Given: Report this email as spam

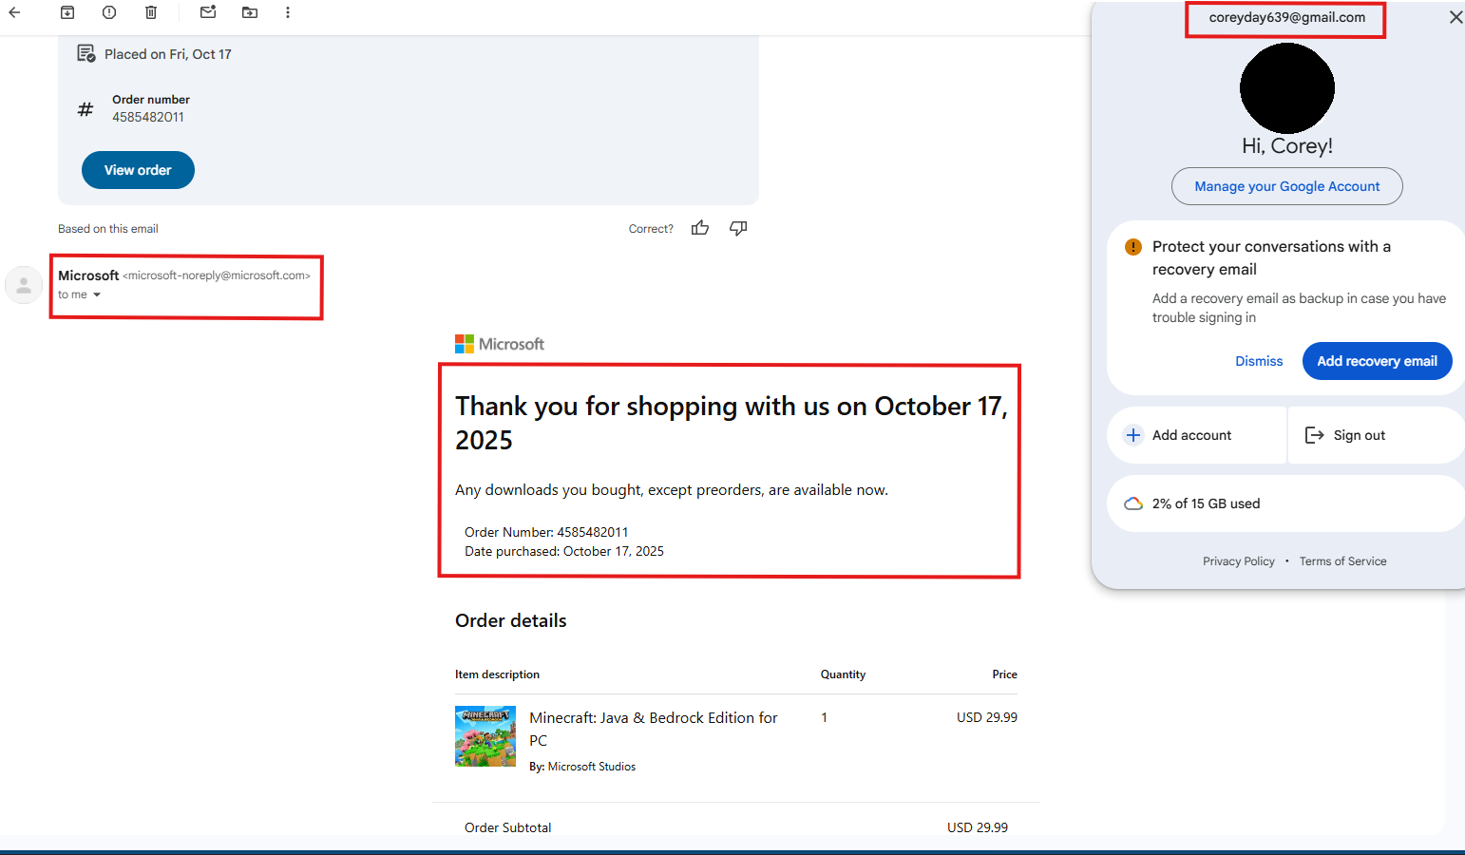Looking at the screenshot, I should pos(109,12).
